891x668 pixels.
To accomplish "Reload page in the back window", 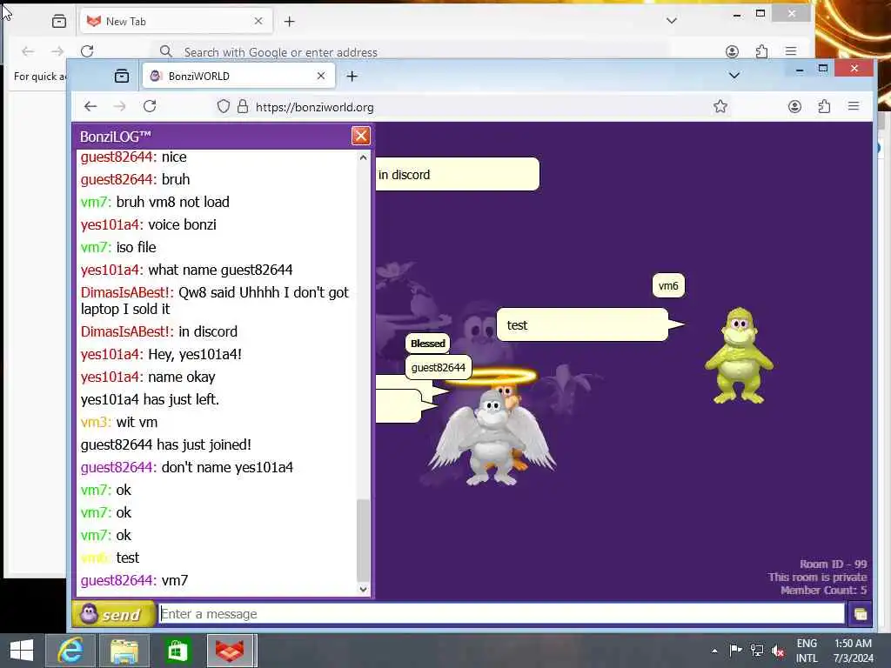I will pos(87,51).
